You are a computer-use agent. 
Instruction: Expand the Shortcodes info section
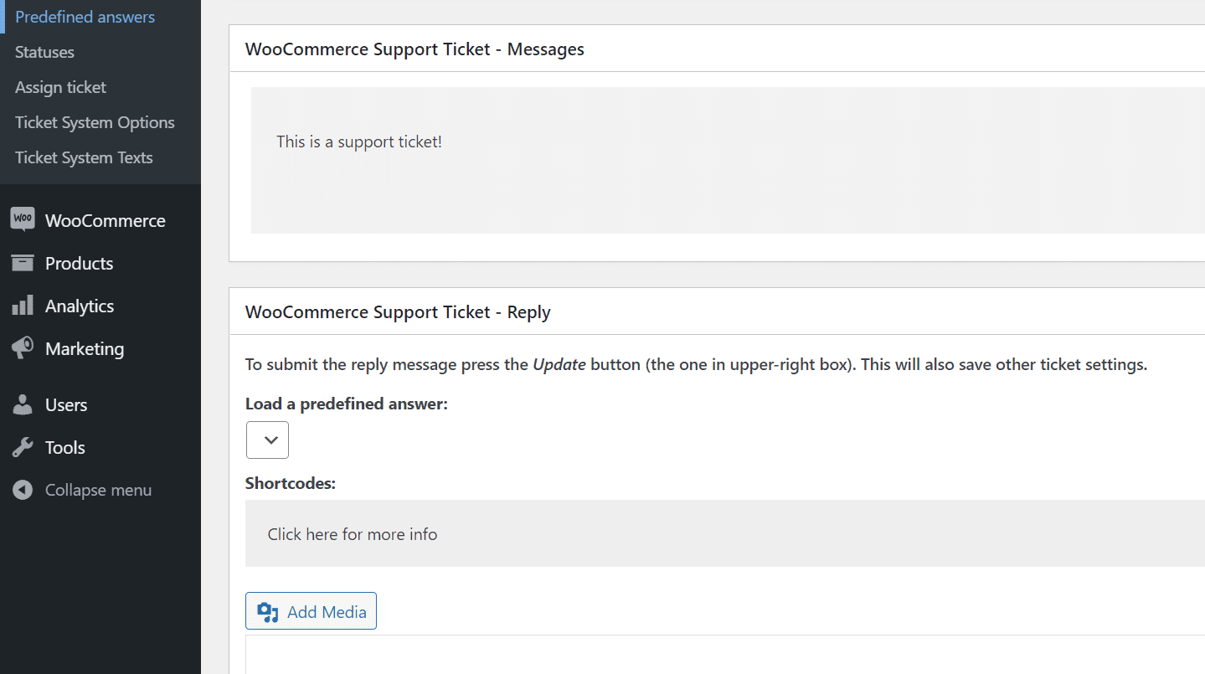tap(352, 533)
